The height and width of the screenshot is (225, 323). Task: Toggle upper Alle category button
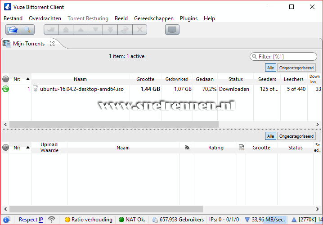tap(270, 68)
